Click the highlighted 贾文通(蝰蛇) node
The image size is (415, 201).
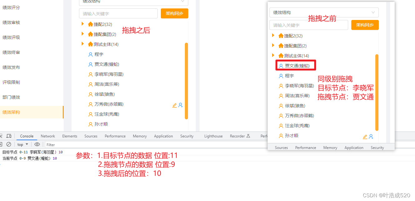pos(295,66)
